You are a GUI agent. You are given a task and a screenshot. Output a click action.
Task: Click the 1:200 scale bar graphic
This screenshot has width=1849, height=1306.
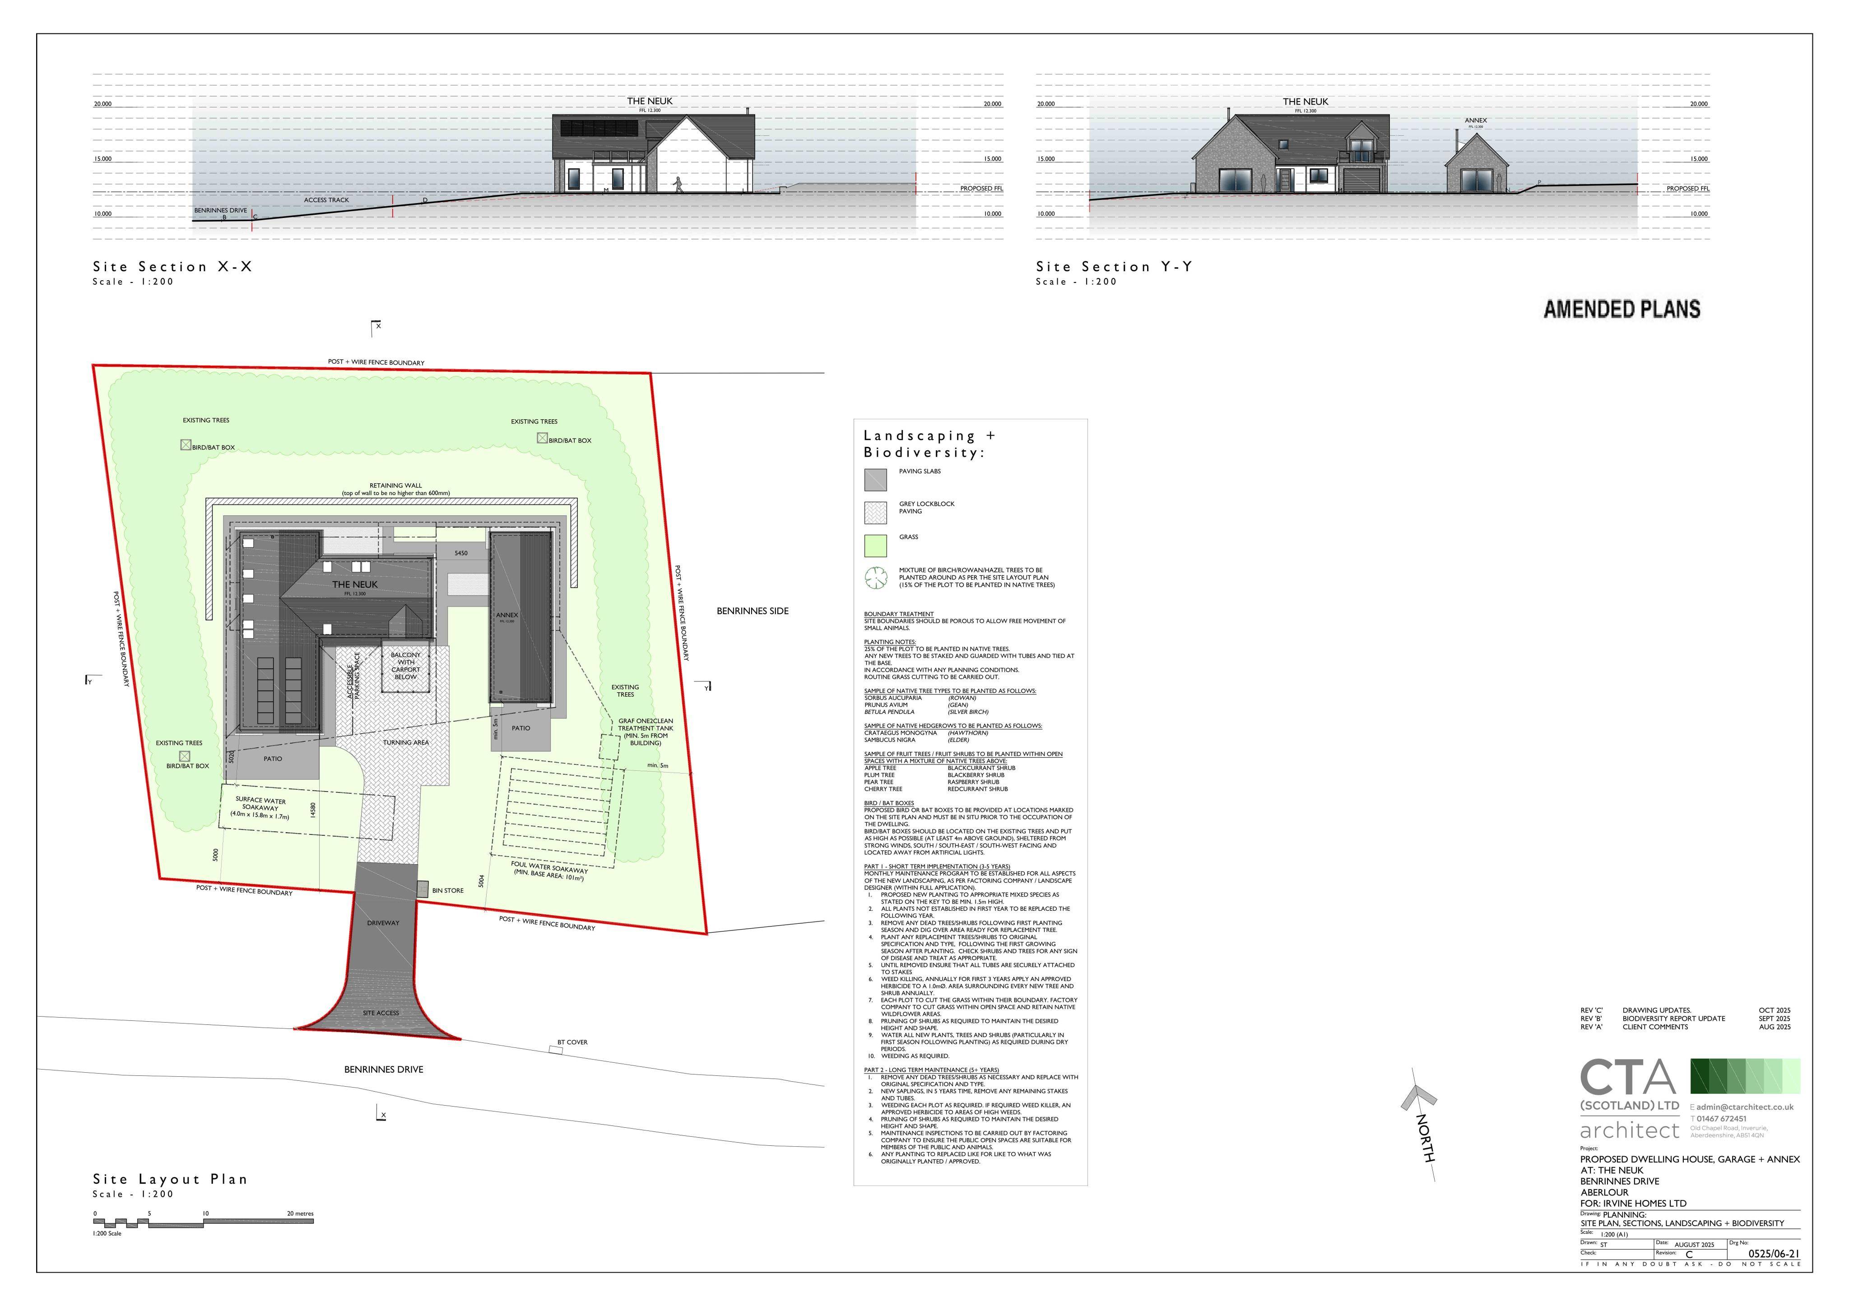coord(203,1222)
